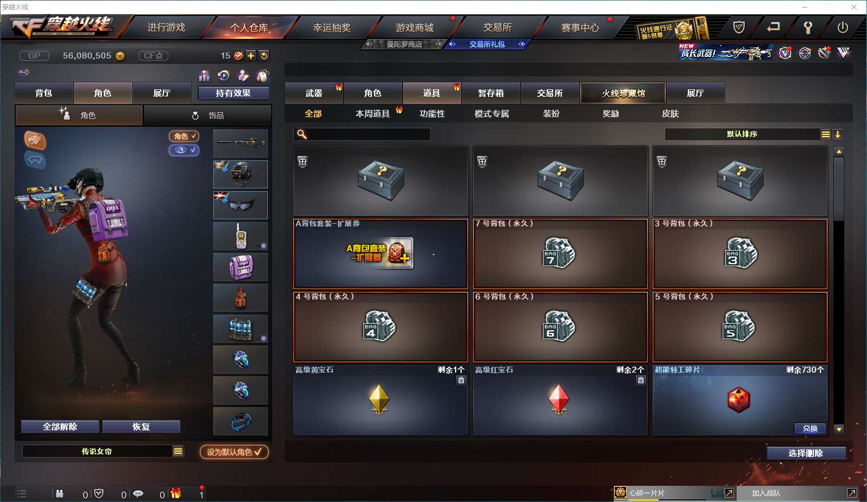Expand the 加入战队 panel arrow
The width and height of the screenshot is (867, 502).
click(x=852, y=493)
